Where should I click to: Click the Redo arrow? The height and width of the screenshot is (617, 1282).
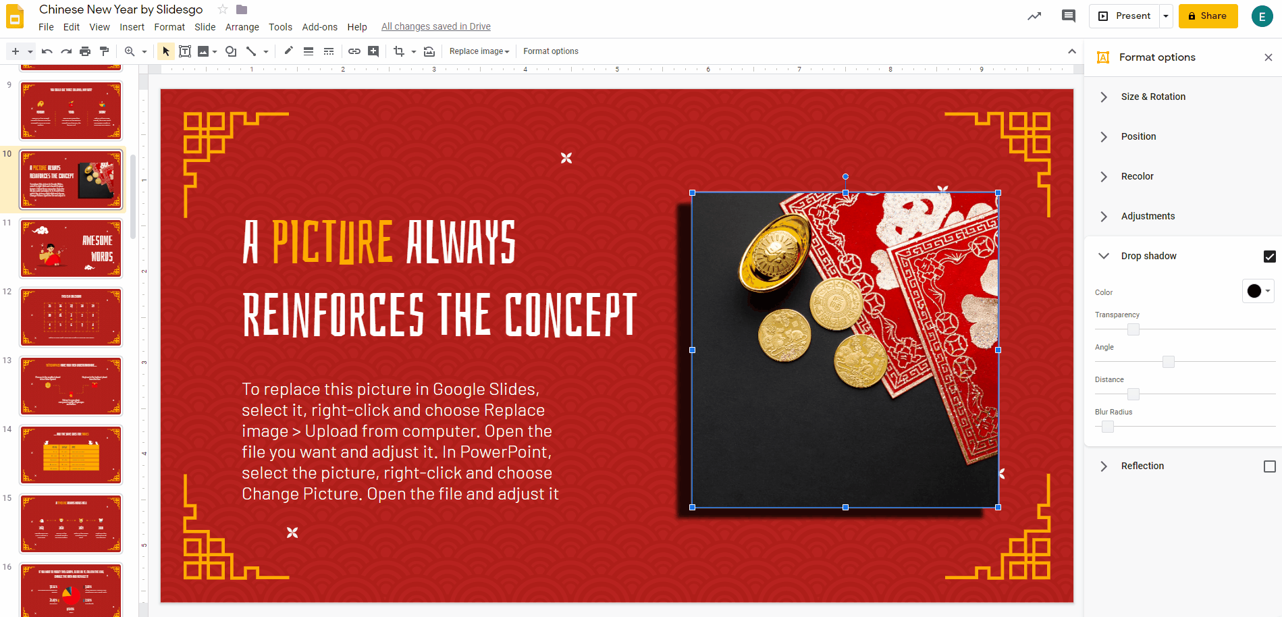[65, 51]
